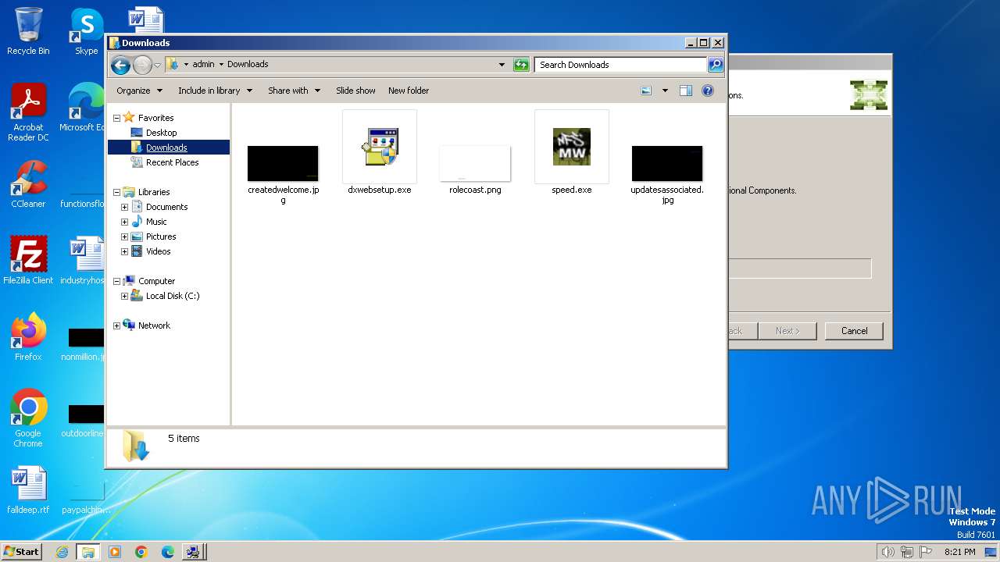This screenshot has width=1000, height=562.
Task: Click admin in the address breadcrumb
Action: [x=203, y=65]
